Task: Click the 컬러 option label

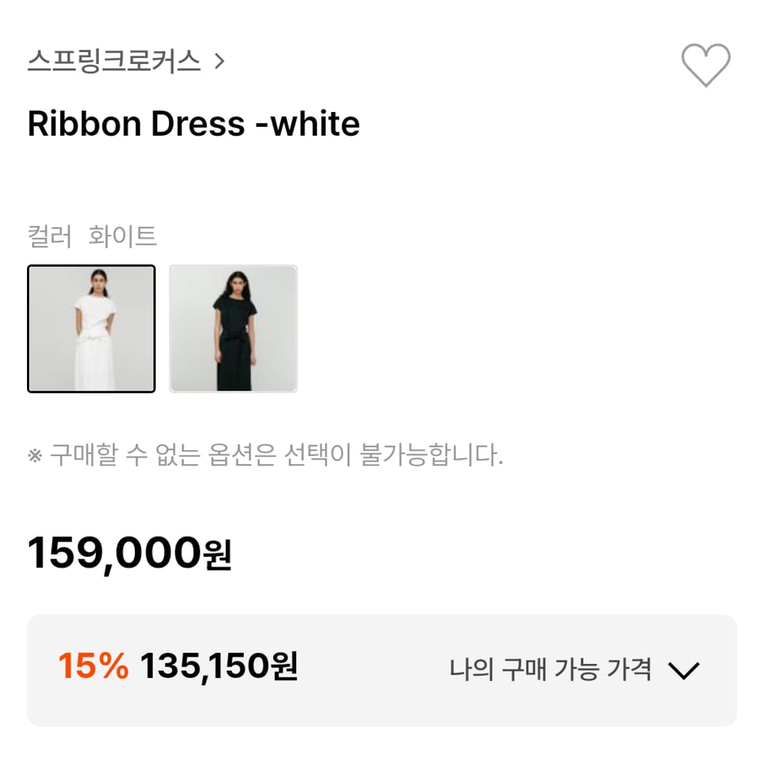Action: point(49,236)
